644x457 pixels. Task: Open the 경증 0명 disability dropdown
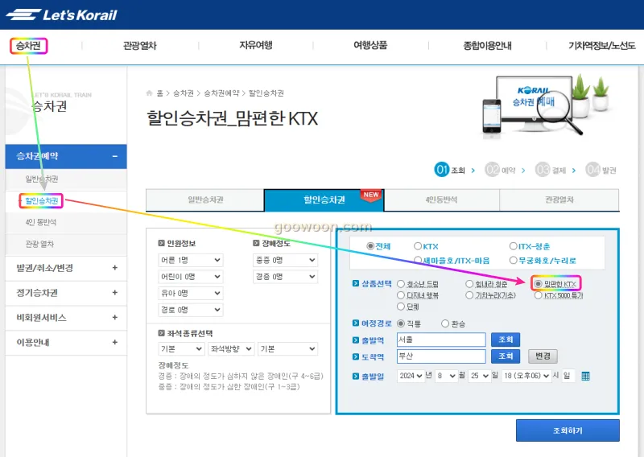285,277
